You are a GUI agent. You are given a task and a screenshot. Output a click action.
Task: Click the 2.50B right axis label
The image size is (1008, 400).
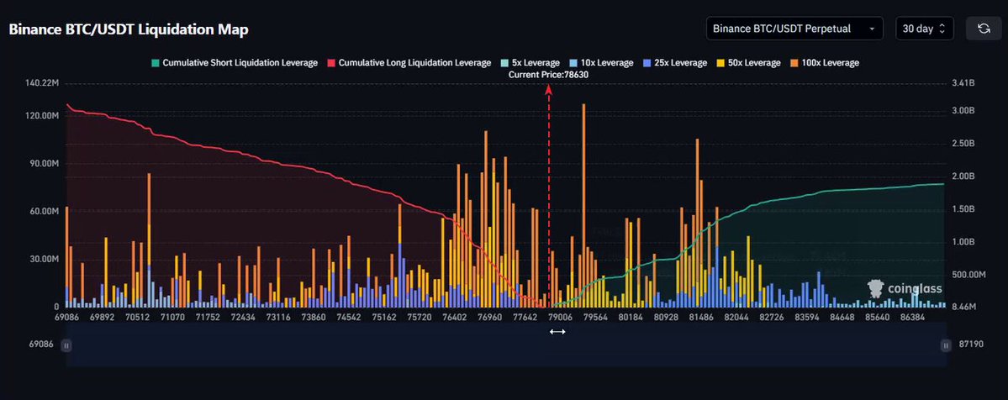click(963, 144)
